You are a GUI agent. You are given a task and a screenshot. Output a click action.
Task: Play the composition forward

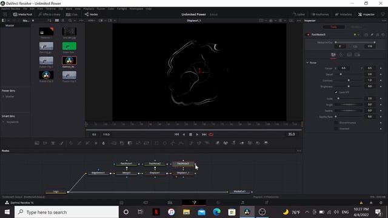click(197, 134)
